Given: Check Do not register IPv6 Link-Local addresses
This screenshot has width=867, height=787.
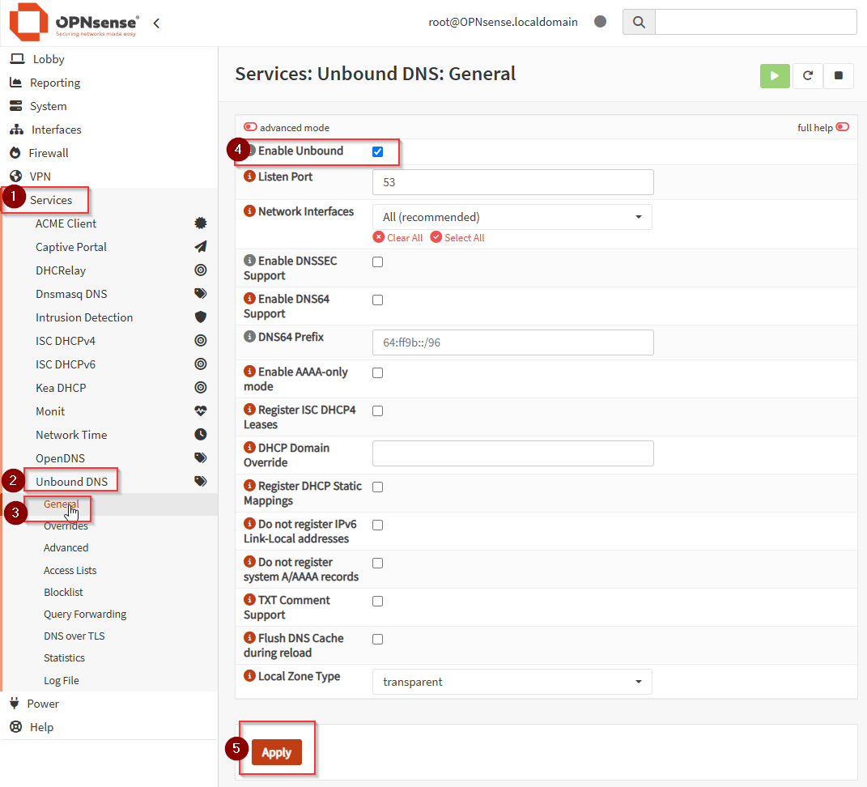Looking at the screenshot, I should [x=378, y=525].
